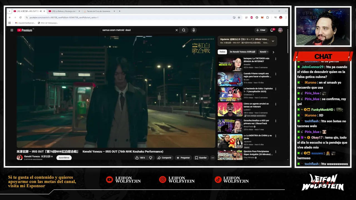This screenshot has width=356, height=200.
Task: Go to YouTube Premium home logo
Action: pos(25,30)
